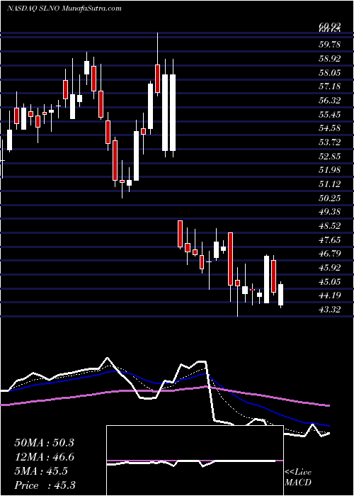Viewport: 354px width, 496px height.
Task: Select the 46.79 price axis label
Action: tap(330, 254)
